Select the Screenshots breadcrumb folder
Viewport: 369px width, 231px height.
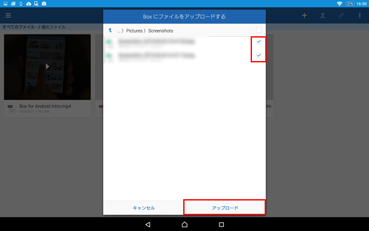click(160, 31)
